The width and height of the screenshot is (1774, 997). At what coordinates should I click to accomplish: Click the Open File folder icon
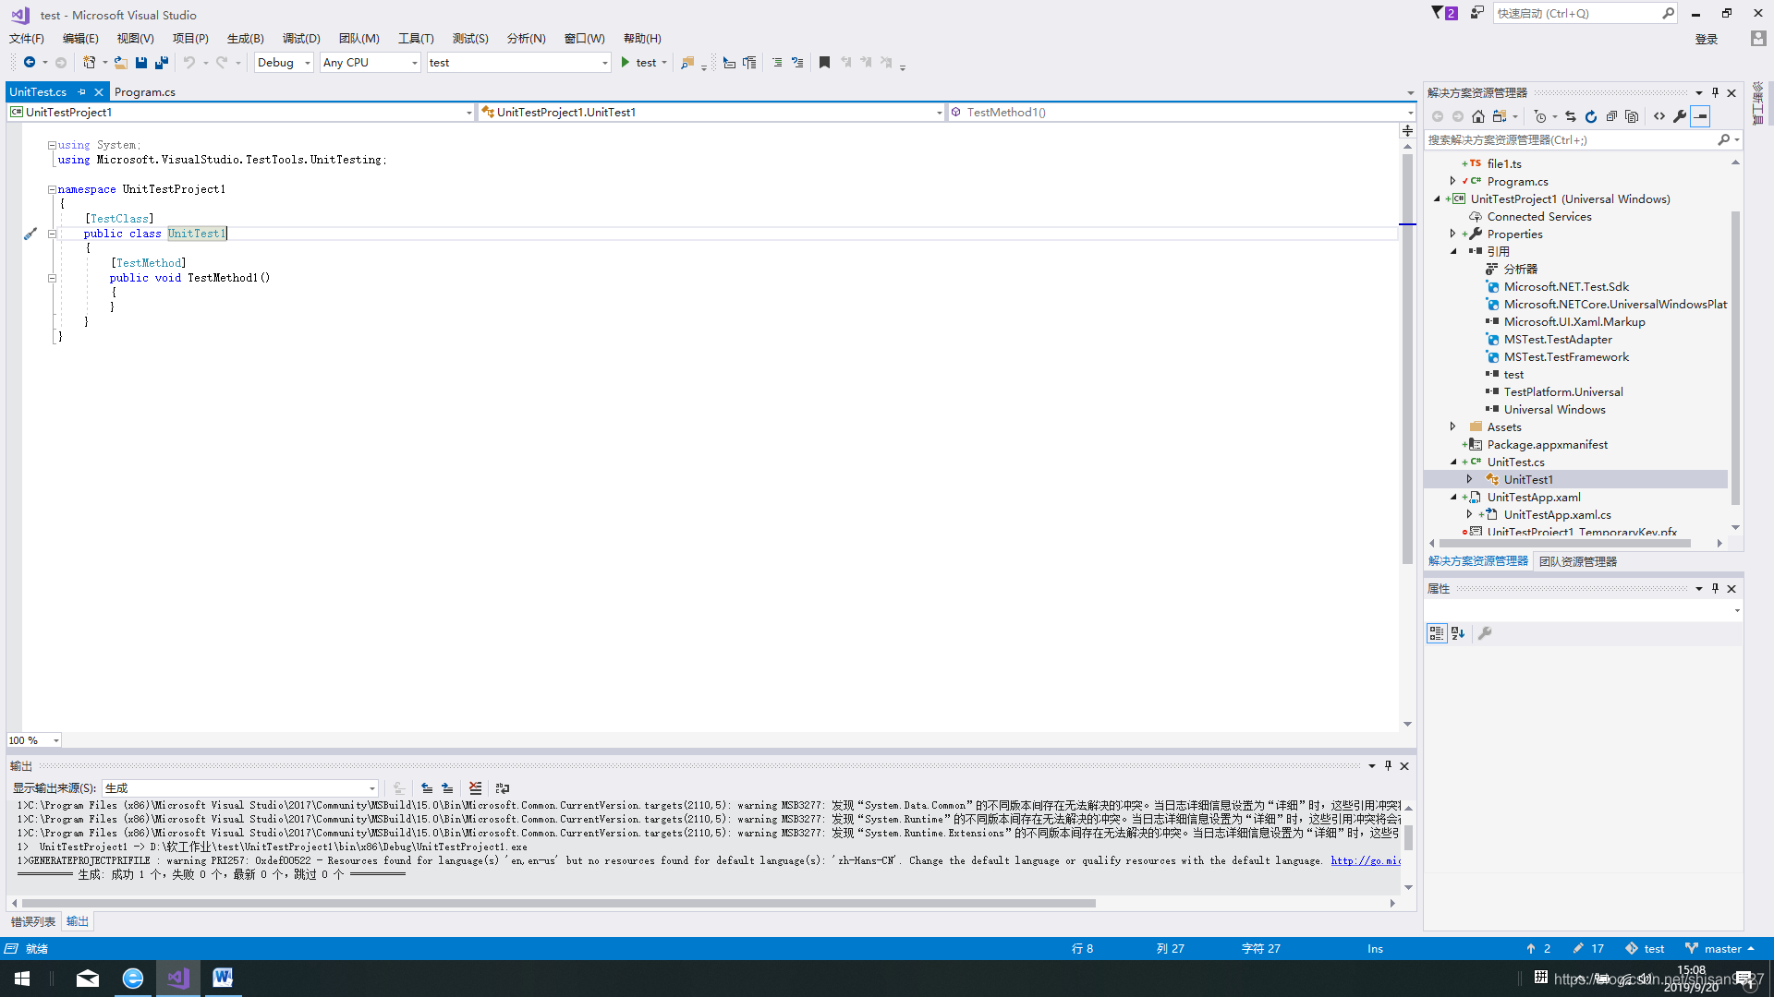pos(121,63)
